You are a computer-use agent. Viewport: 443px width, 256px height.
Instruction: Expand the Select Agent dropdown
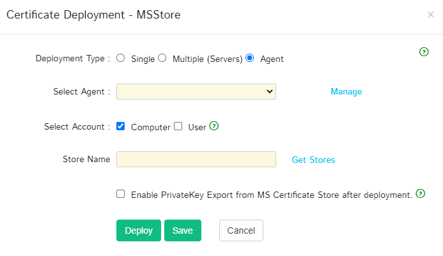coord(196,91)
